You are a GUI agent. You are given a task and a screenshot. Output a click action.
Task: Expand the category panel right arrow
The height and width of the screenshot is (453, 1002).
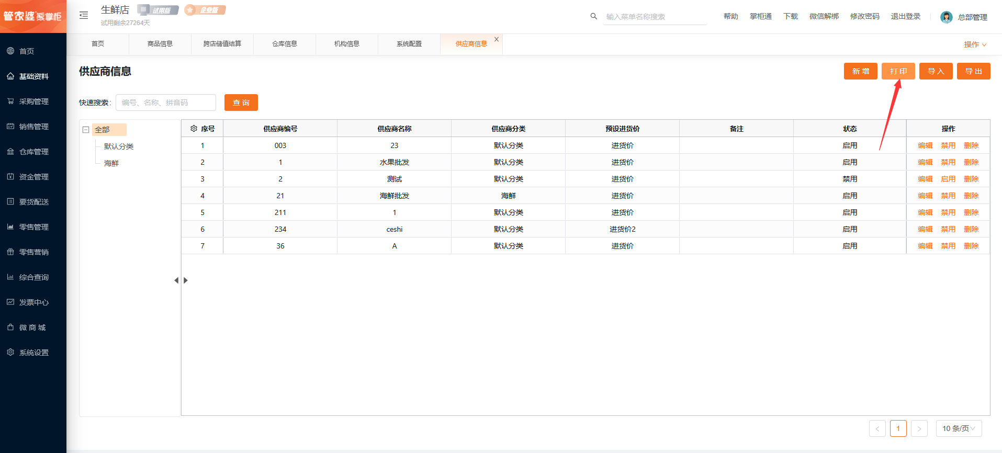click(x=185, y=280)
